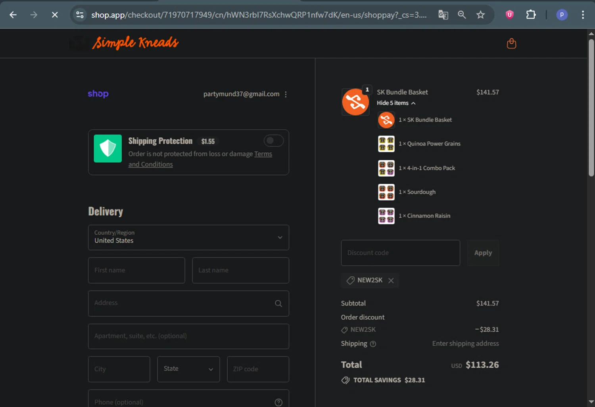Screen dimensions: 595x407
Task: Collapse the Hide 5 items list
Action: (396, 103)
